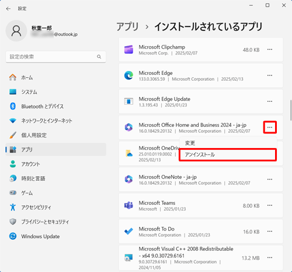The width and height of the screenshot is (292, 272).
Task: Open more options for Microsoft Edge Update
Action: 270,101
